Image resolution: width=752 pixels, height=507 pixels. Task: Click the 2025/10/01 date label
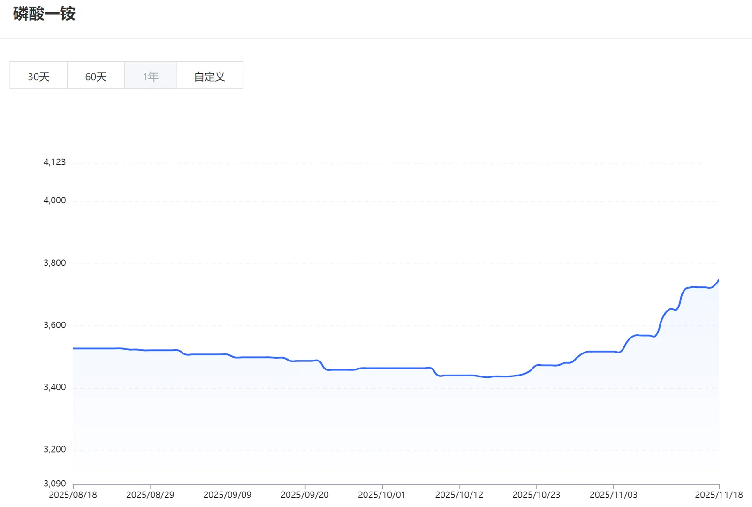coord(382,495)
